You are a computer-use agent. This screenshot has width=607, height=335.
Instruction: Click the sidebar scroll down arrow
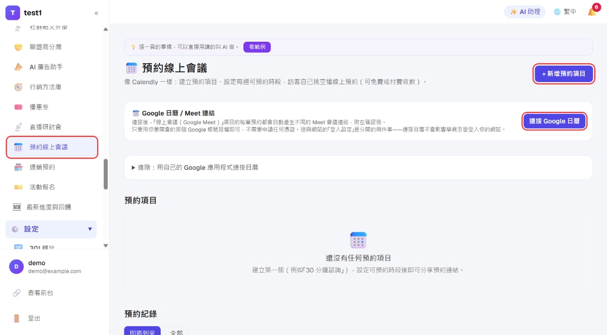click(x=106, y=246)
